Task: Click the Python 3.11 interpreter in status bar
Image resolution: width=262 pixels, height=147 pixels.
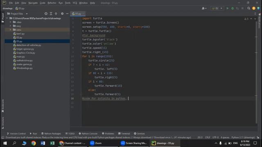Action: tap(243, 138)
